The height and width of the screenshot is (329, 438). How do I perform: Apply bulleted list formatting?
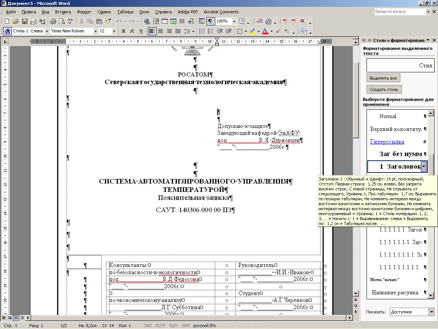(x=211, y=31)
